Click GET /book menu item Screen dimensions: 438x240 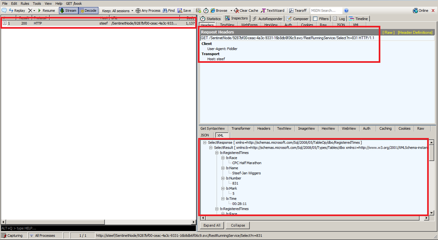click(74, 3)
